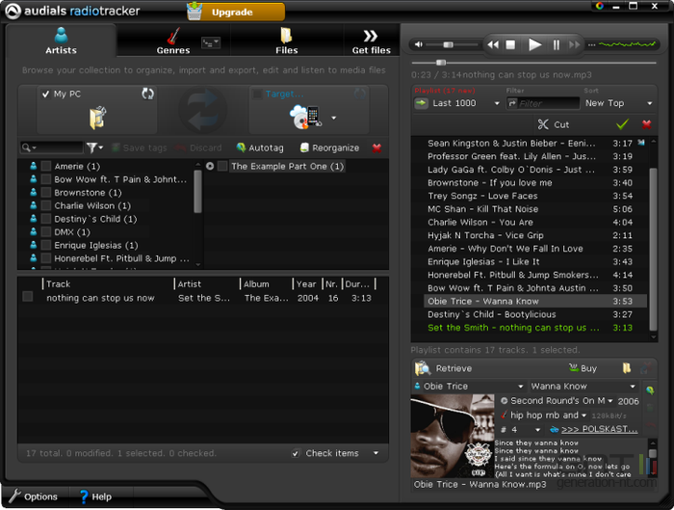Click the cloud and phone target device icon
The height and width of the screenshot is (510, 674).
point(305,118)
